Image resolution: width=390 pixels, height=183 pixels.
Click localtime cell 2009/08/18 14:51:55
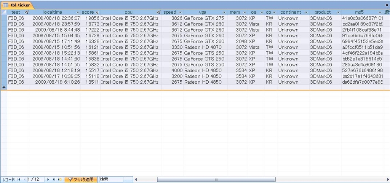click(55, 65)
